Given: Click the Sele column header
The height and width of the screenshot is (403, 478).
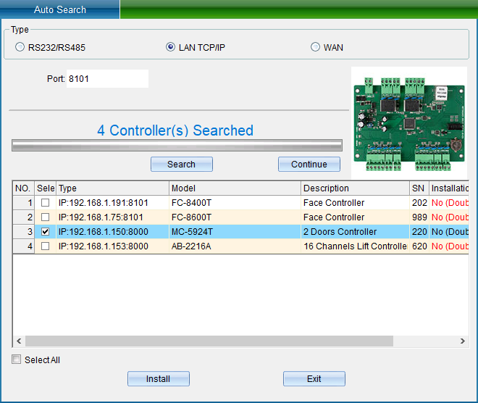Looking at the screenshot, I should (x=46, y=188).
